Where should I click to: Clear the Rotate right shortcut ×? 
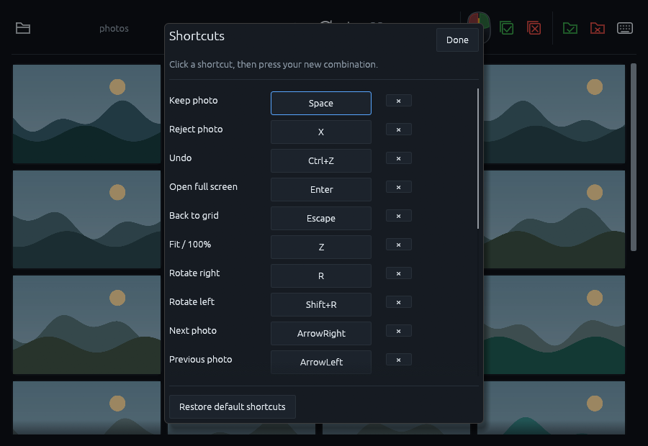[x=398, y=273]
